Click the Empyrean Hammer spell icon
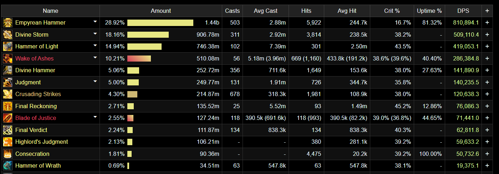499x174 pixels. pyautogui.click(x=7, y=23)
